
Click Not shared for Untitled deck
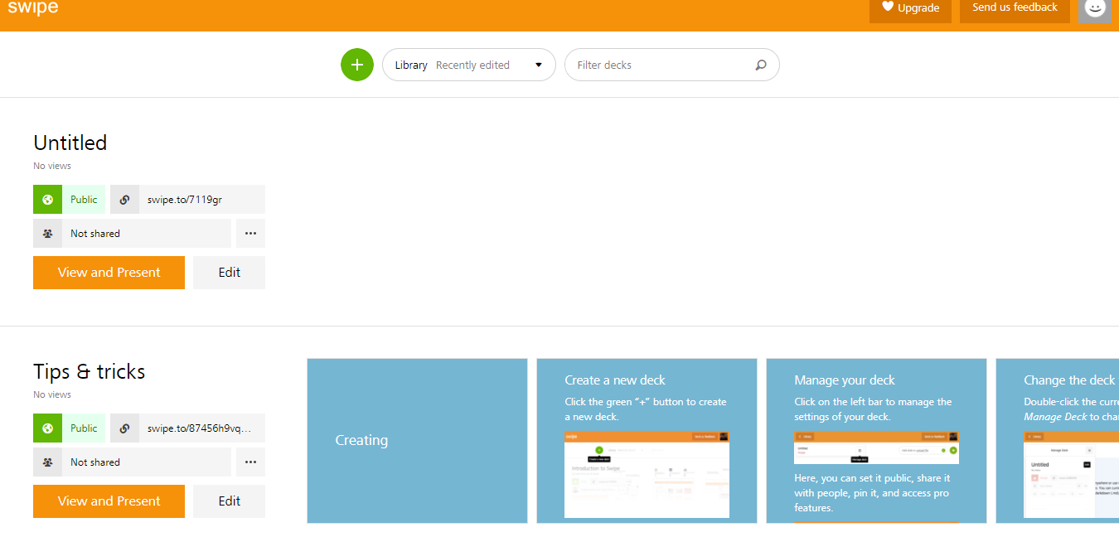tap(147, 234)
